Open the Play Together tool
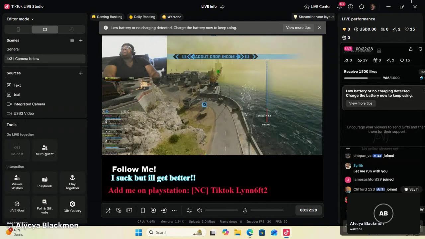 tap(72, 183)
